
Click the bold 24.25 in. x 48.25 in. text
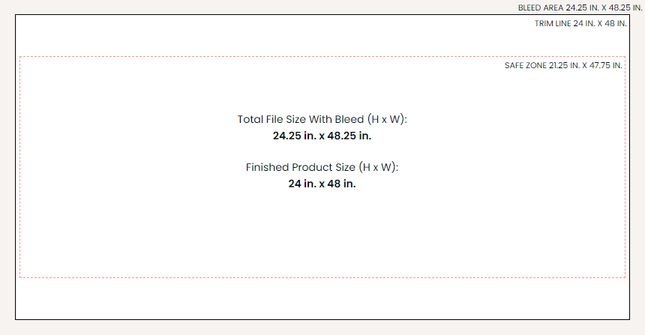[x=322, y=136]
